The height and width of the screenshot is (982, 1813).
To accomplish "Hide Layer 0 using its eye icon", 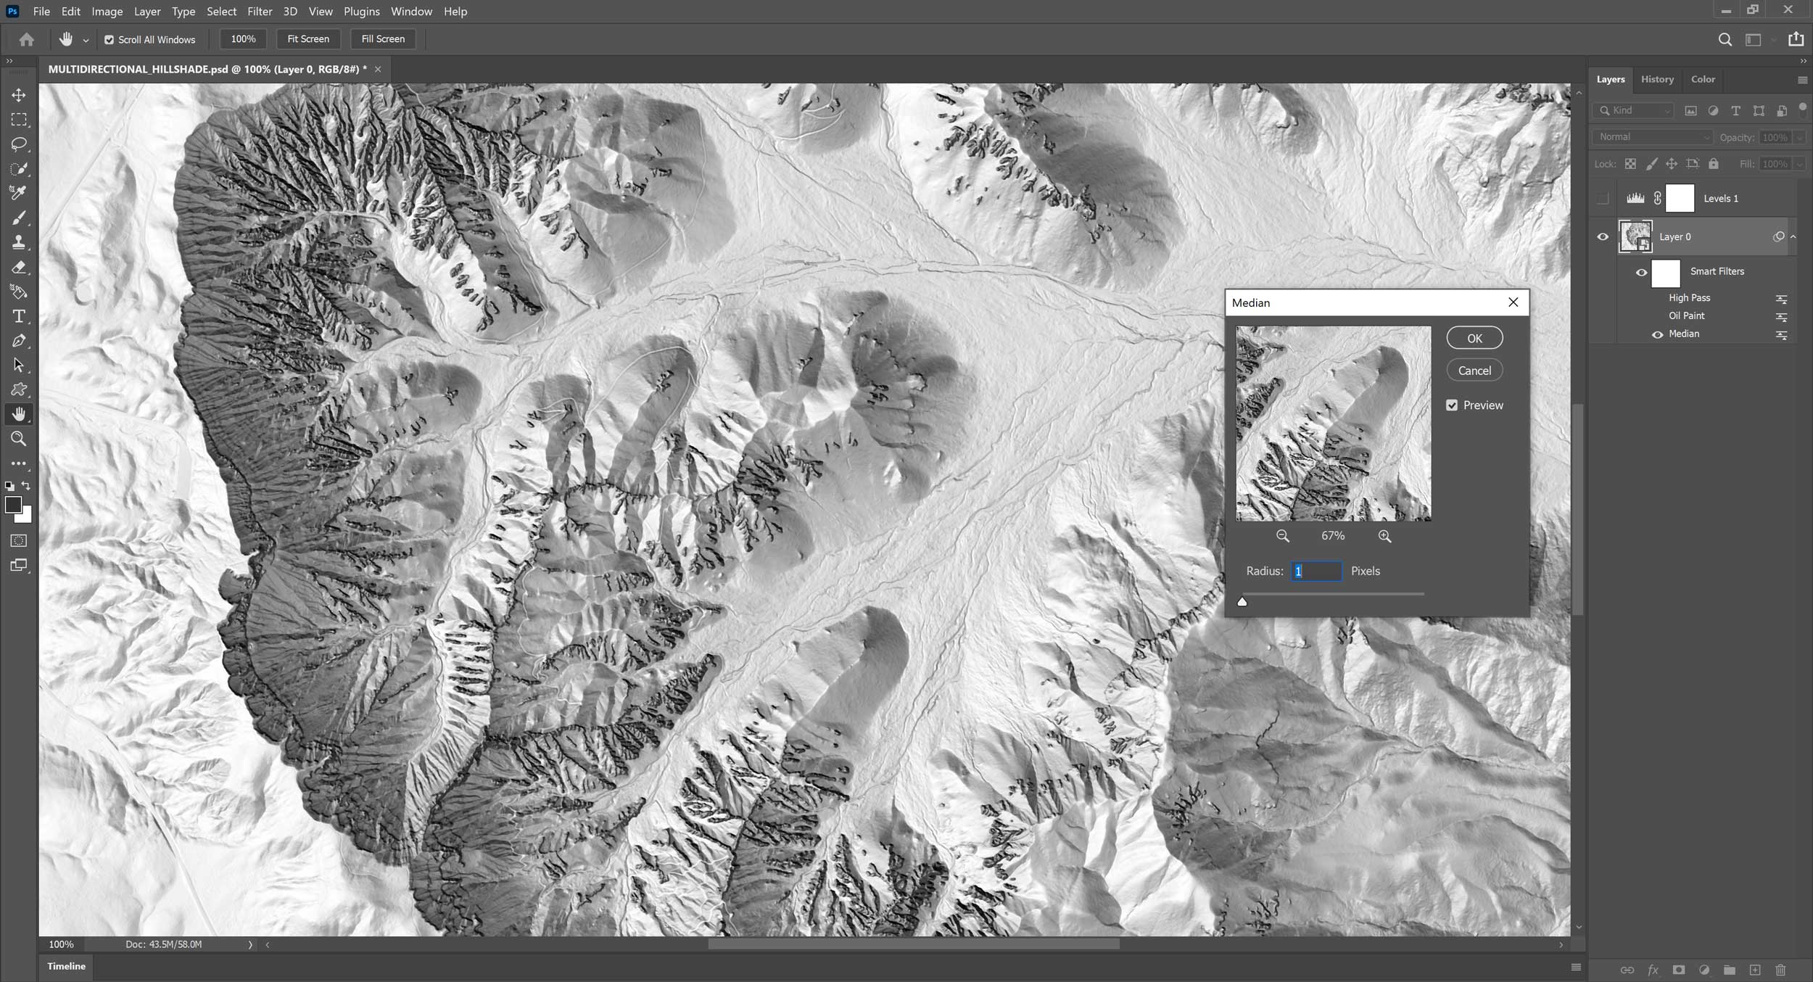I will (x=1603, y=237).
